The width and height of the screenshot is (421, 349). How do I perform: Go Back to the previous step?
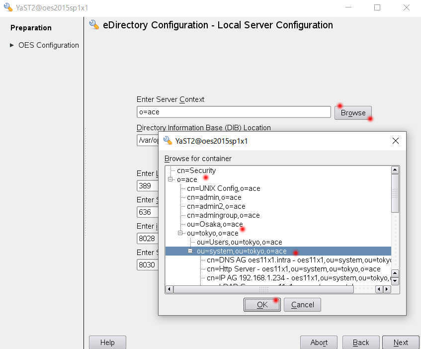coord(361,342)
